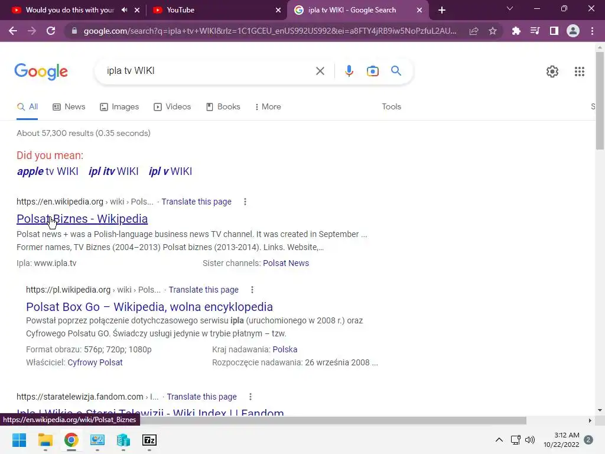Viewport: 605px width, 454px height.
Task: Close 'ipla tv WIKI' search tab
Action: [419, 10]
